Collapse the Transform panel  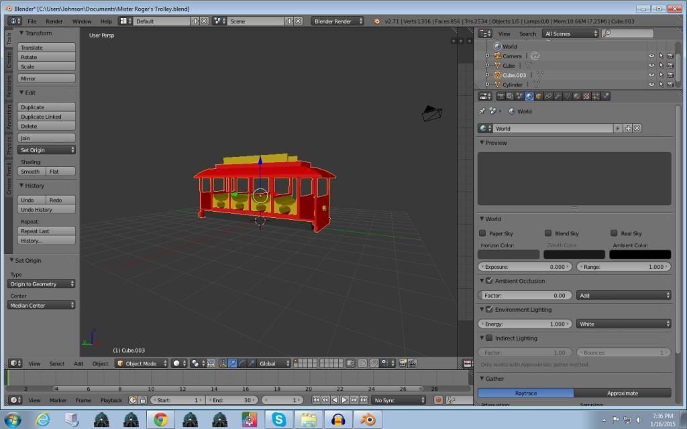click(21, 34)
